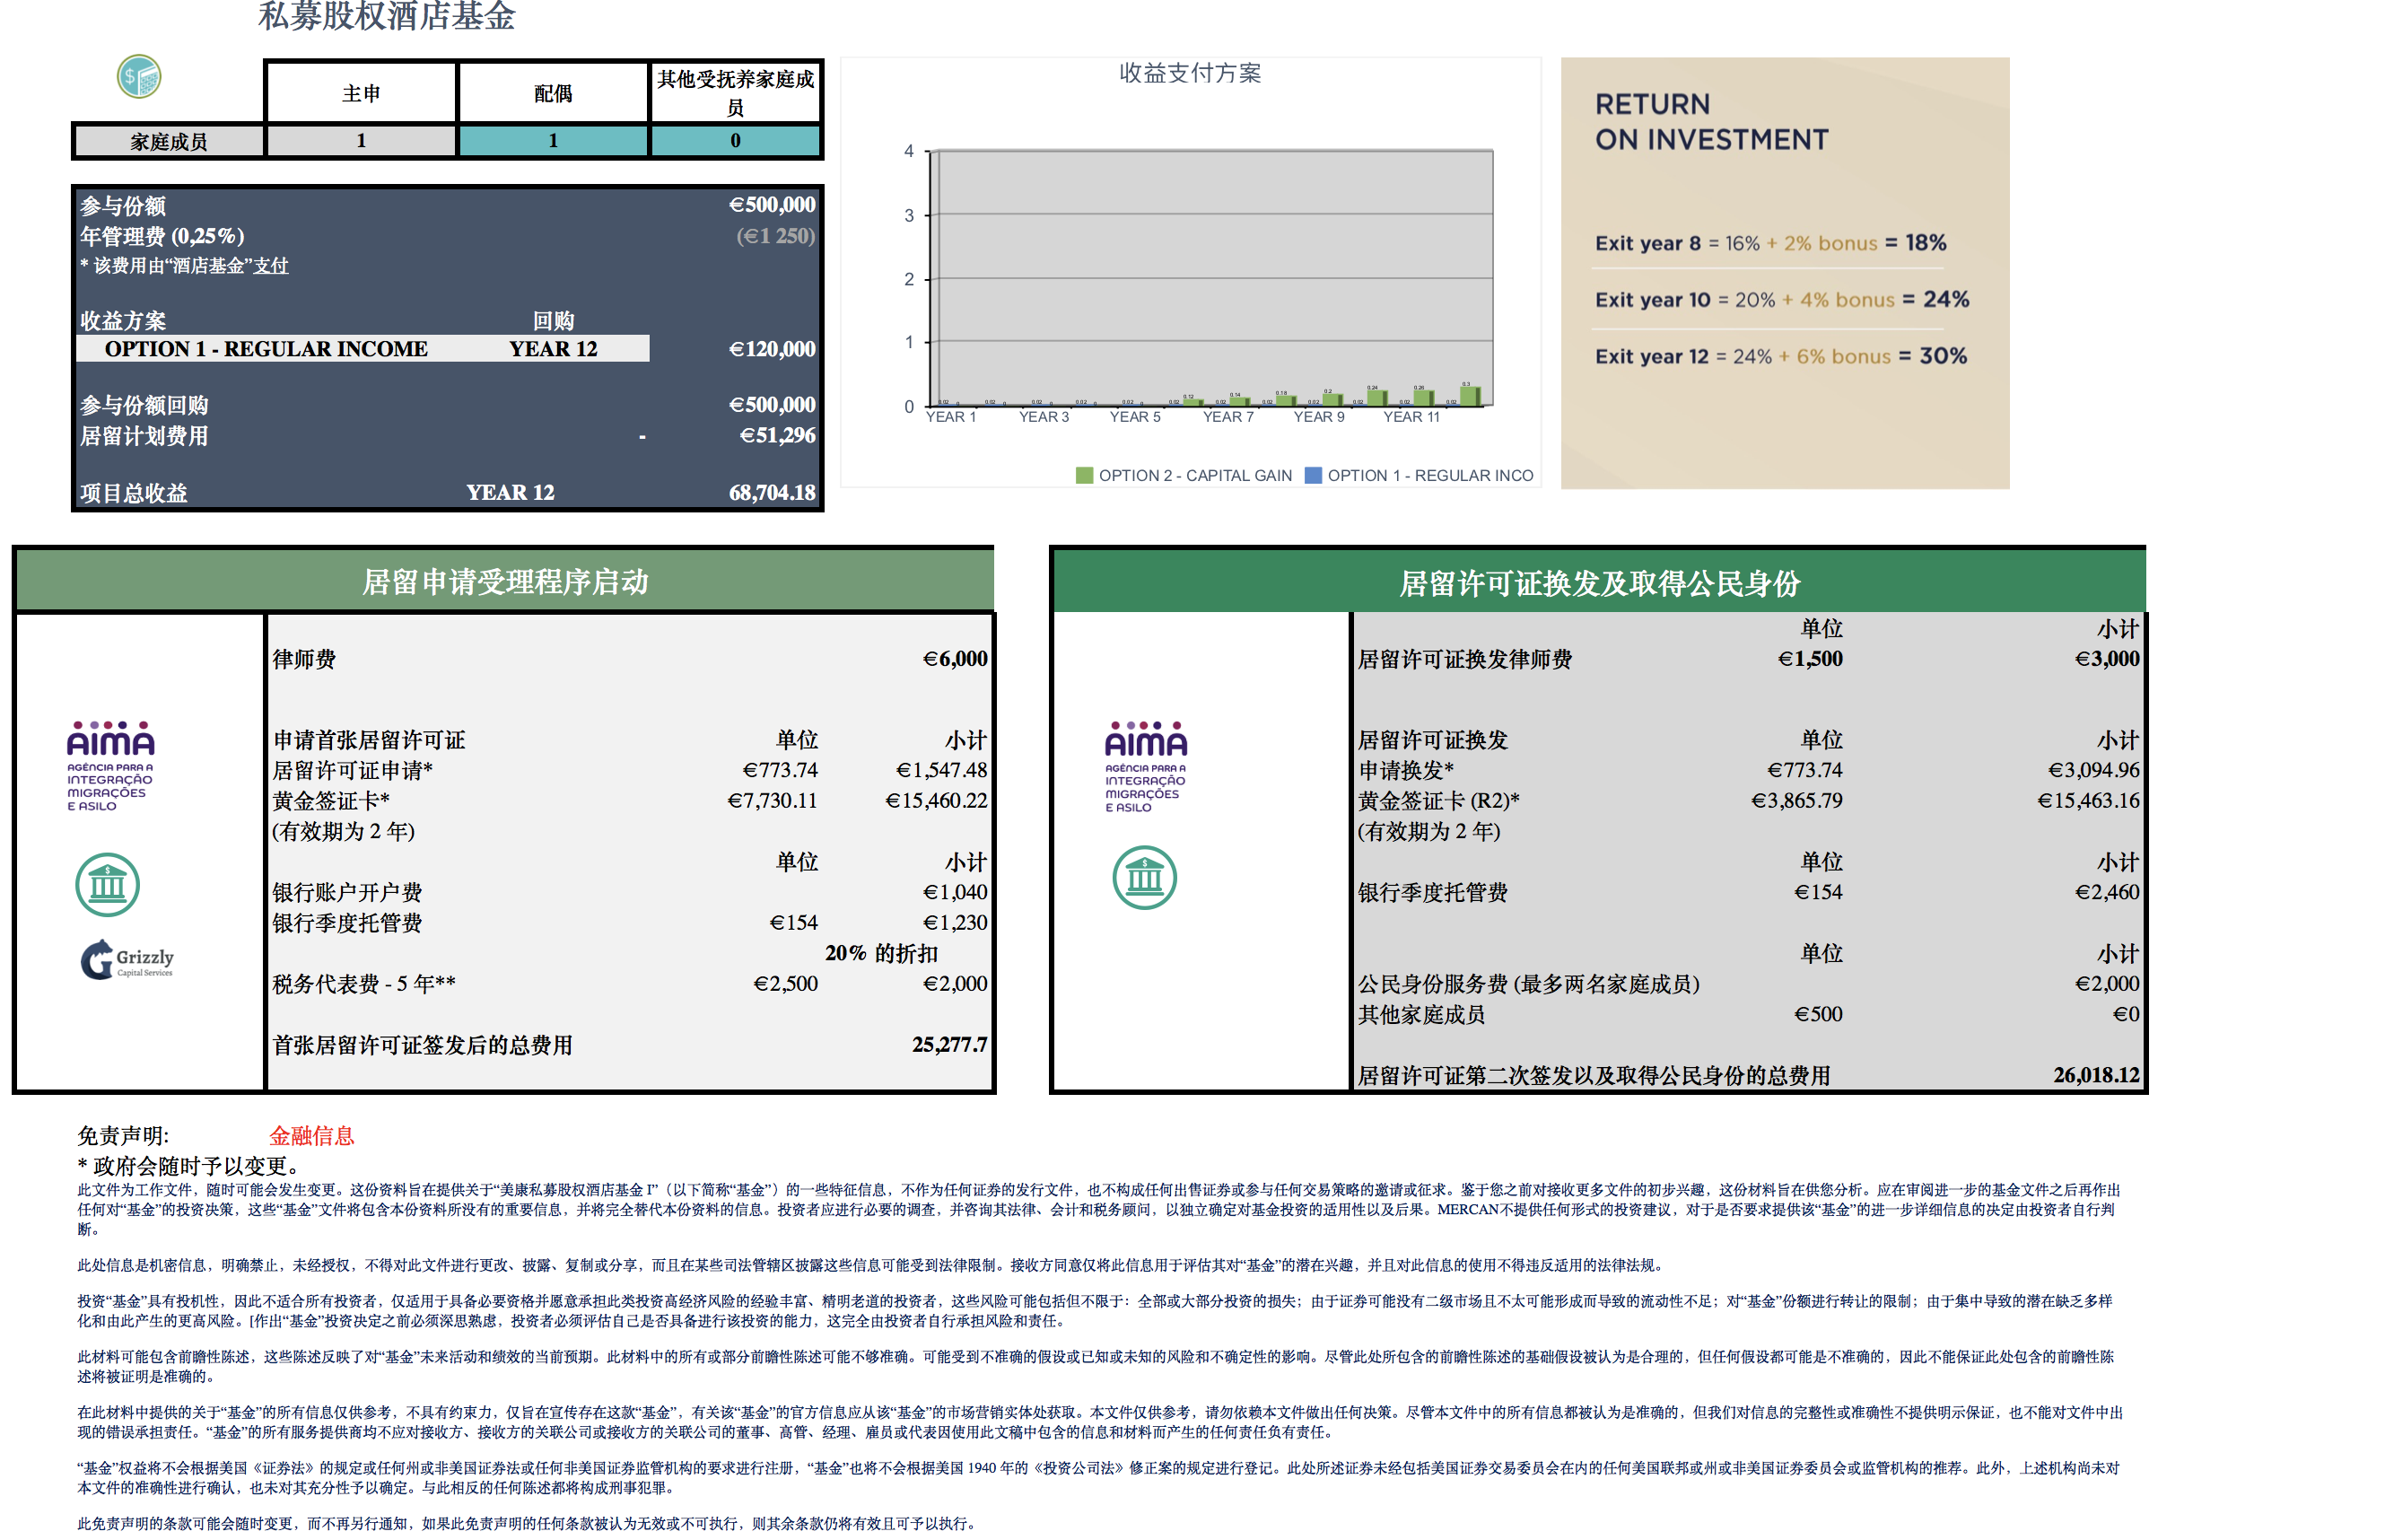Click the 其他受抚养家庭成员 column header
Viewport: 2385px width, 1540px height.
click(x=735, y=93)
